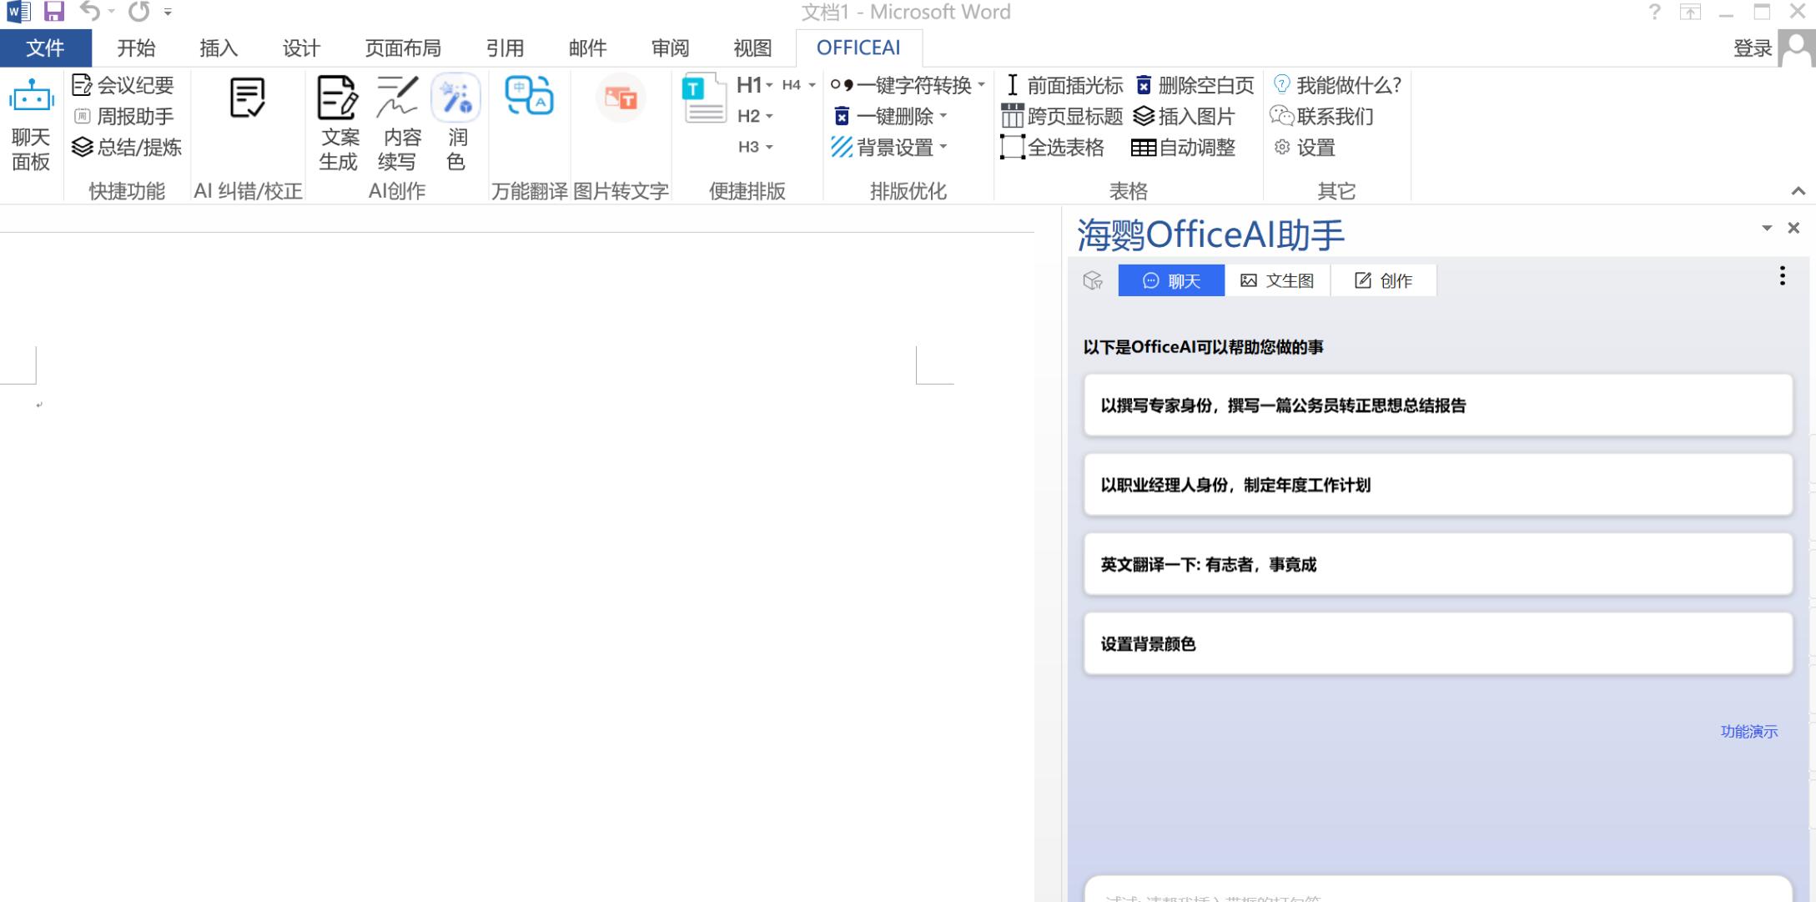Open 周报助手 weekly report assistant
Viewport: 1816px width, 902px height.
coord(123,116)
